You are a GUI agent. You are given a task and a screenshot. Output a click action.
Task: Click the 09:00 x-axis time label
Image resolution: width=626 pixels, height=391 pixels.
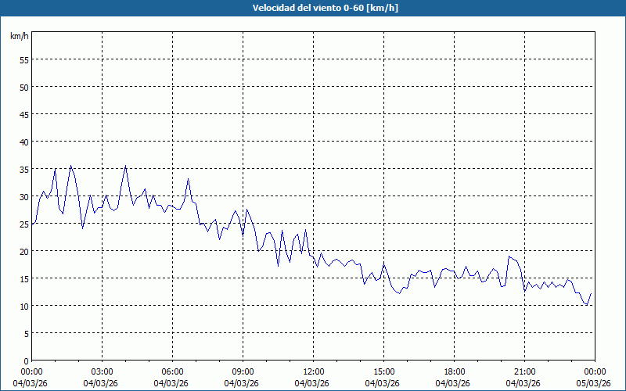[243, 371]
